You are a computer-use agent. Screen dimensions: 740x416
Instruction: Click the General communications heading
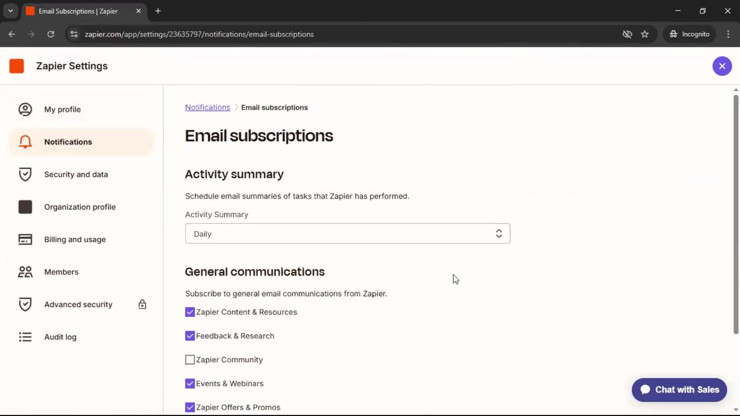point(255,272)
